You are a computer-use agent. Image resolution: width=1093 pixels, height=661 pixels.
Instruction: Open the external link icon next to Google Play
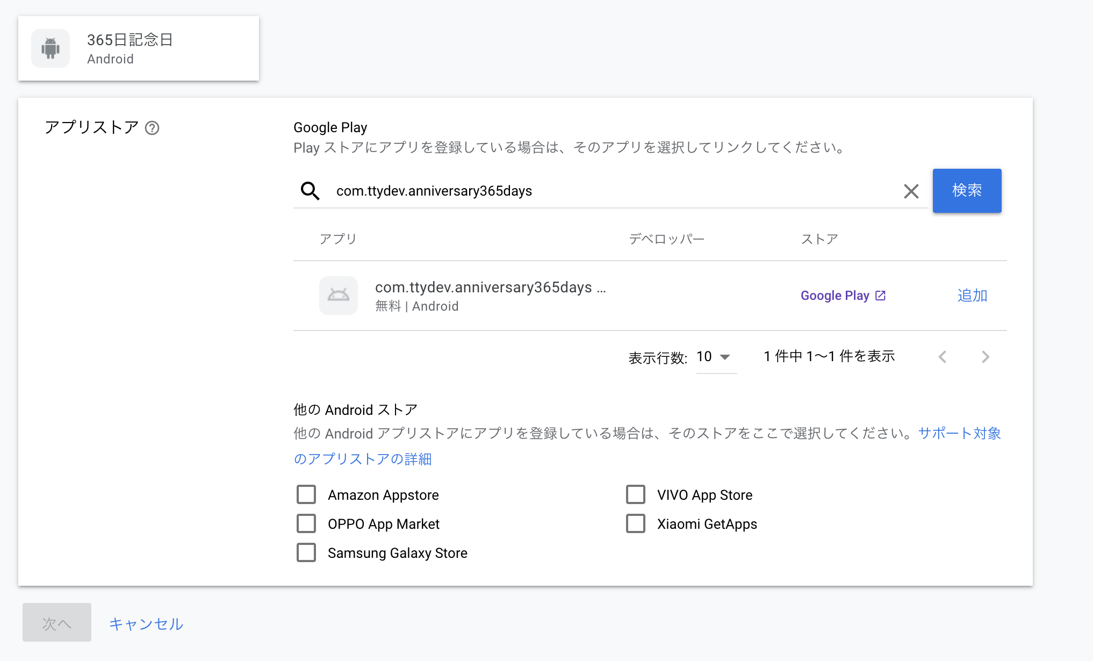[880, 296]
